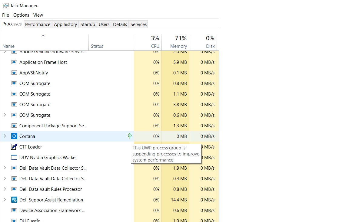The image size is (349, 222).
Task: Click the Application Frame Host icon
Action: pos(14,62)
